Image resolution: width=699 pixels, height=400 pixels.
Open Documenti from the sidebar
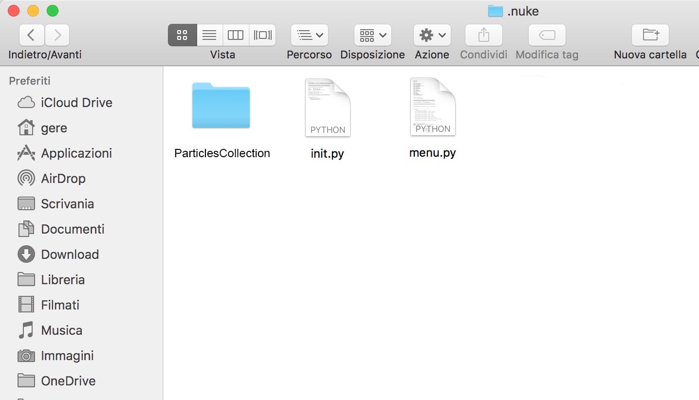[x=74, y=229]
